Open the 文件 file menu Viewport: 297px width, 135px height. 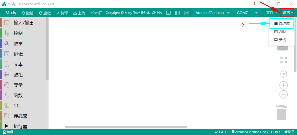271,13
